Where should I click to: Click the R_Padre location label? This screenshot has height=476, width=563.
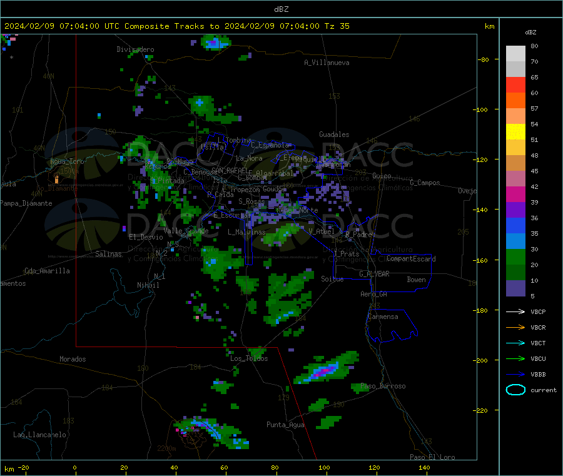point(358,235)
